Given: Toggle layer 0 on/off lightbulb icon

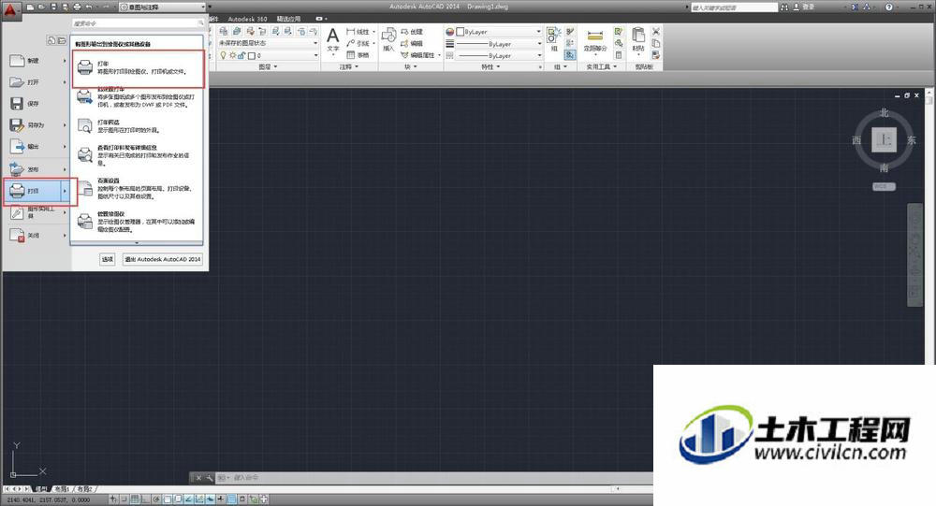Looking at the screenshot, I should (224, 55).
